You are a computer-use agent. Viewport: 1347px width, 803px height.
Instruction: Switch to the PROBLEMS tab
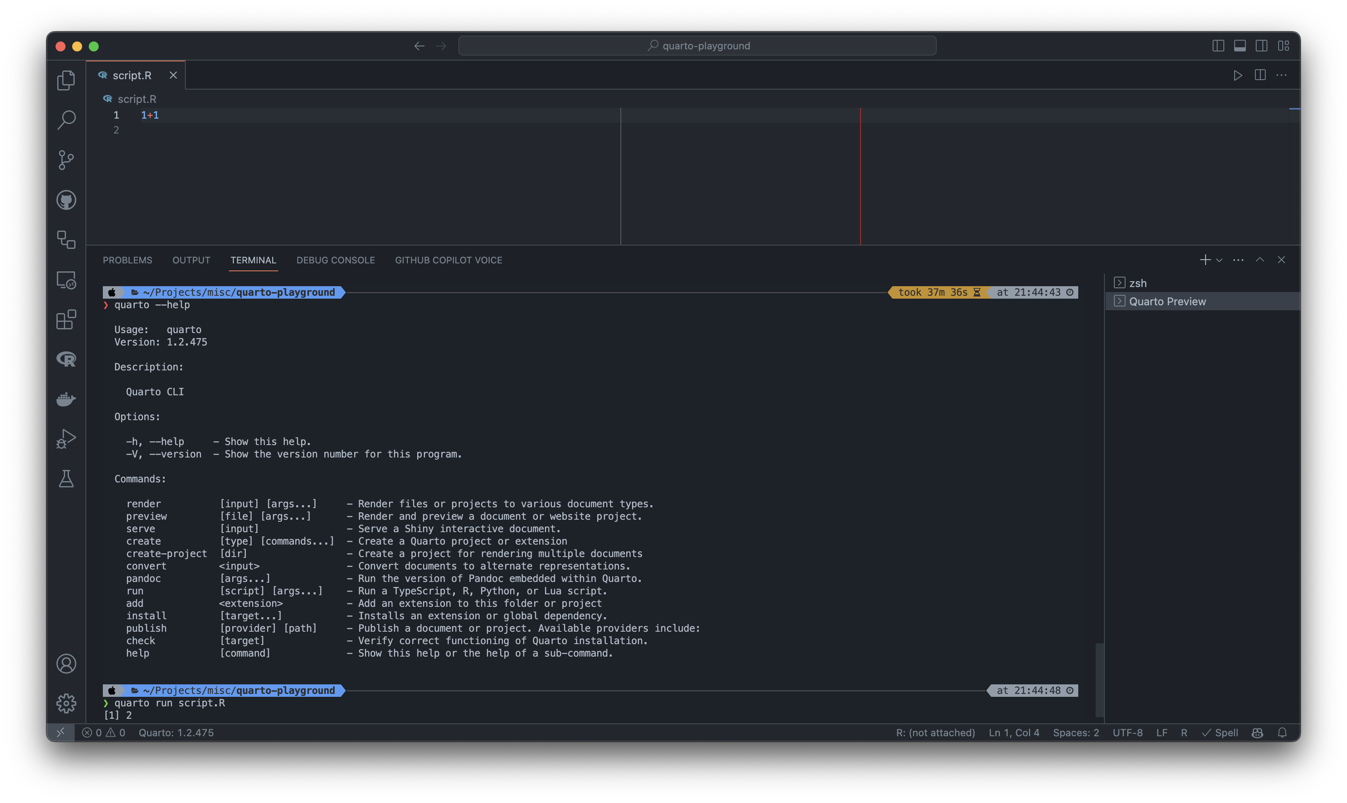128,260
